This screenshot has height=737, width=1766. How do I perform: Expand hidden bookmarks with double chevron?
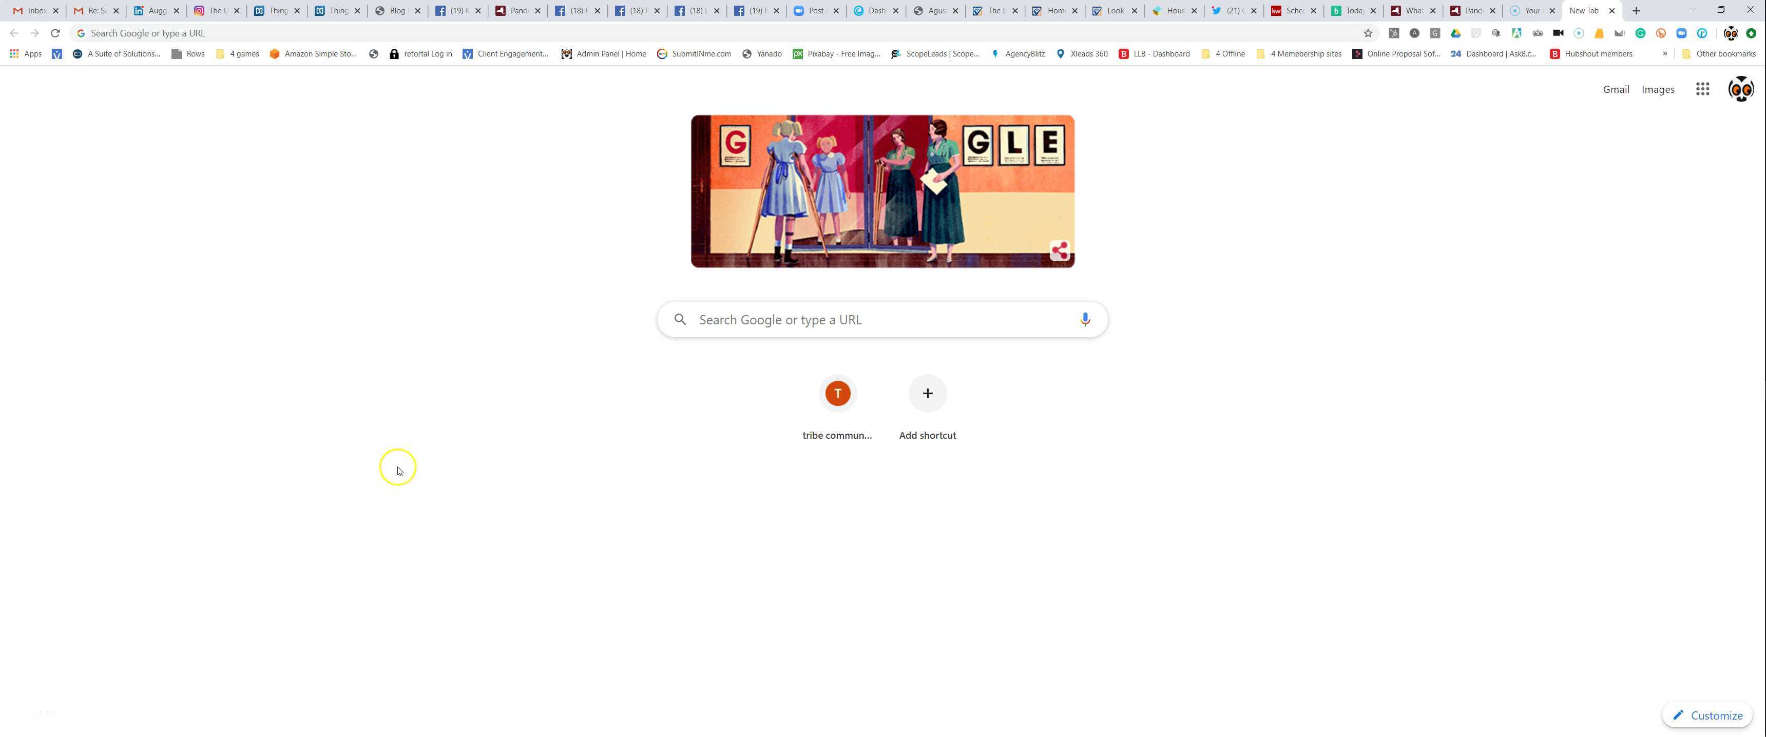[x=1664, y=53]
